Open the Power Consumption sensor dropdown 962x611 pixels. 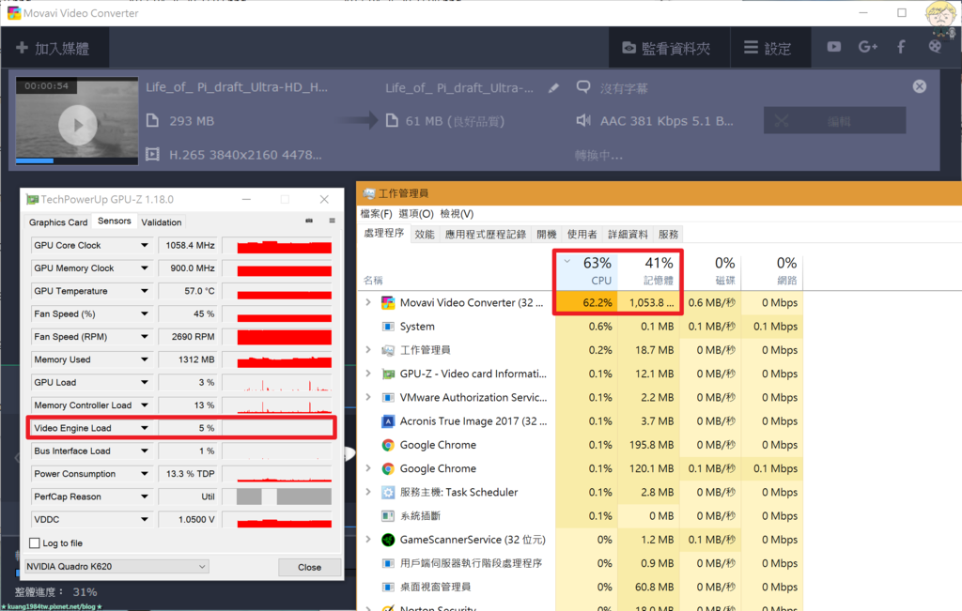coord(144,474)
